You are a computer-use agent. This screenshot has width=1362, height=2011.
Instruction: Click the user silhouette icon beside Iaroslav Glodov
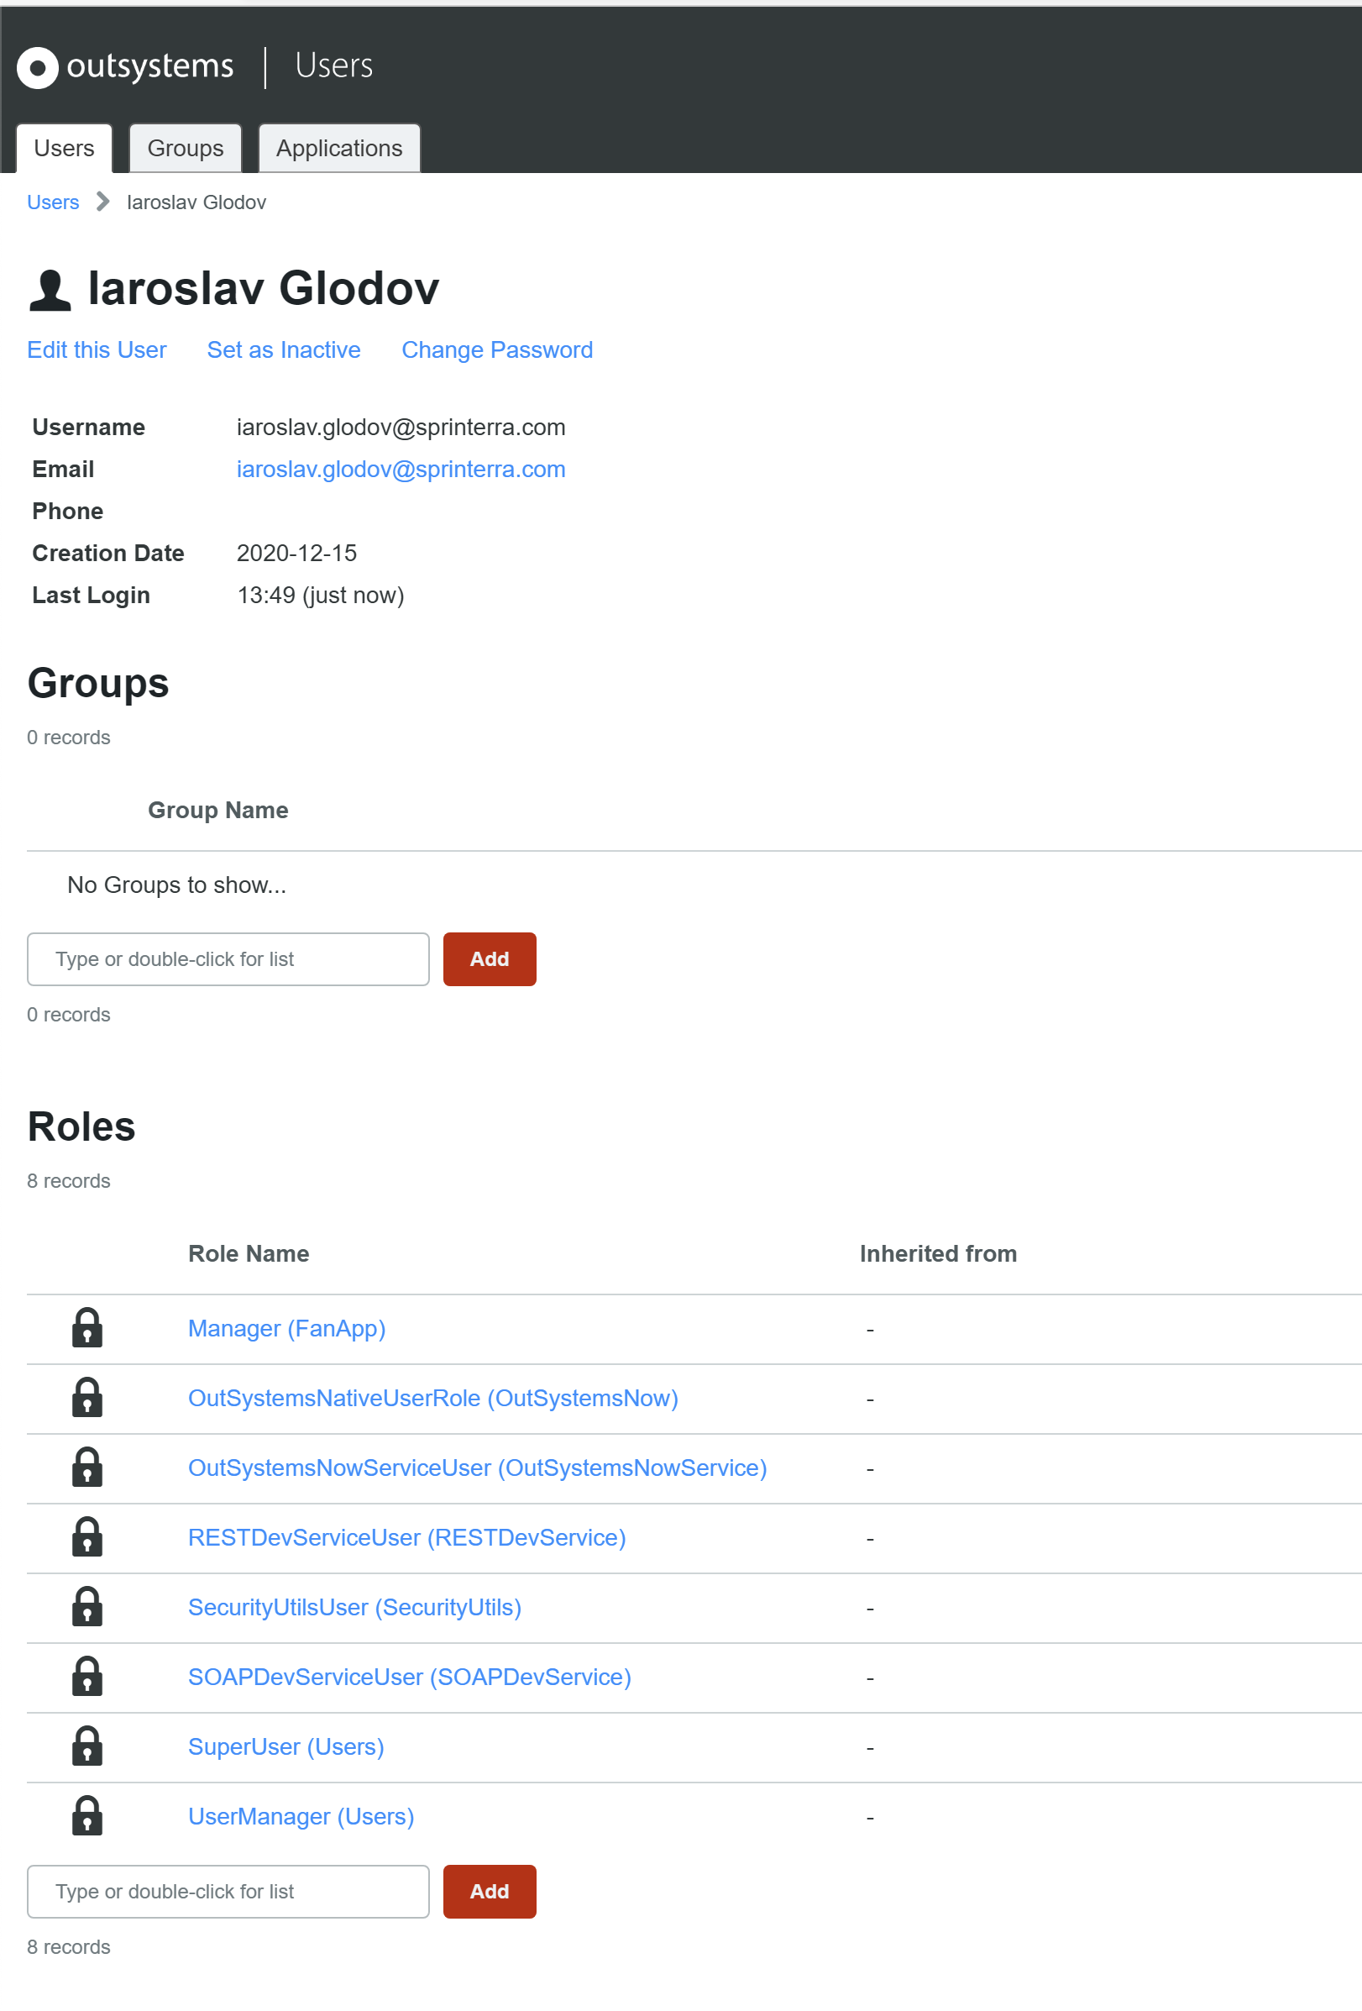pos(50,290)
